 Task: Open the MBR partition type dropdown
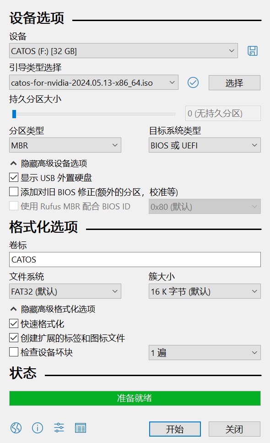65,145
